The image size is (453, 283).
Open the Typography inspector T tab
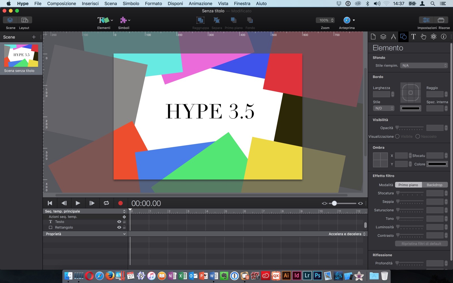click(x=413, y=37)
